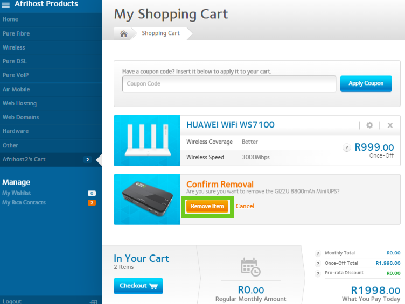This screenshot has width=405, height=304.
Task: Click the help icon beside Once-Off Total
Action: pyautogui.click(x=318, y=263)
